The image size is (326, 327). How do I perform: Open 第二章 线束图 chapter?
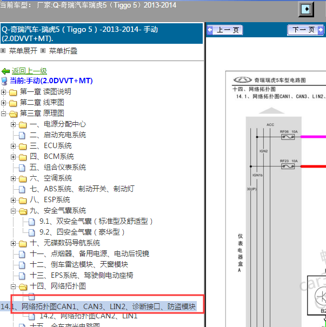click(x=42, y=102)
